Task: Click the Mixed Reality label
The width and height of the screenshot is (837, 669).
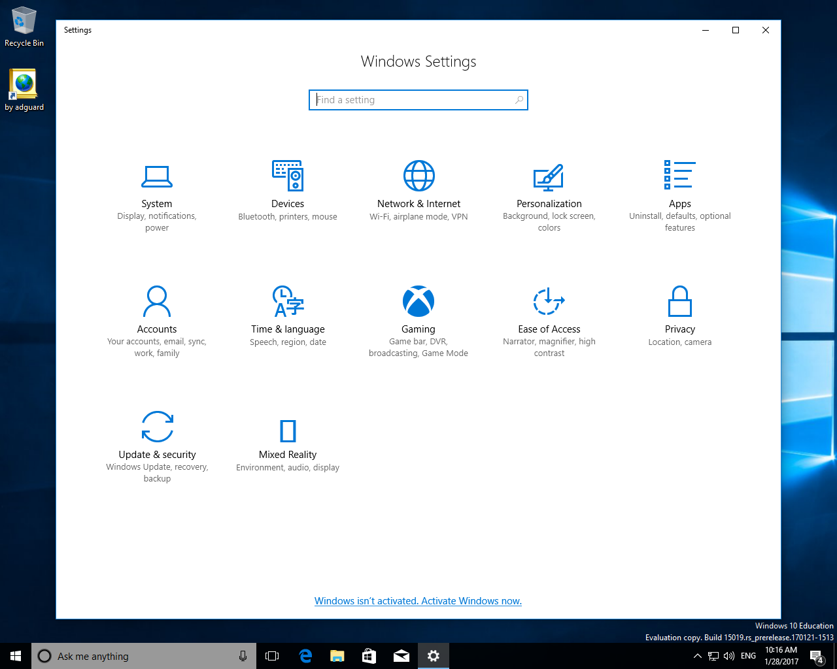Action: (x=288, y=455)
